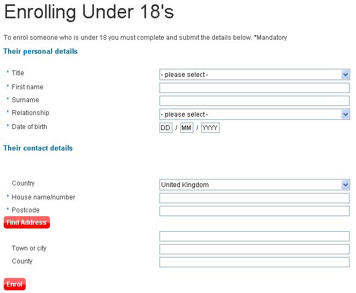
Task: Click the County input field
Action: [254, 262]
